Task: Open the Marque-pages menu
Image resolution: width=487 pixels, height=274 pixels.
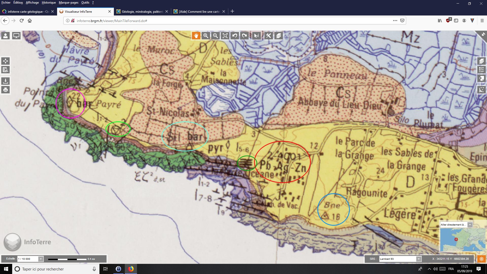Action: pos(68,3)
